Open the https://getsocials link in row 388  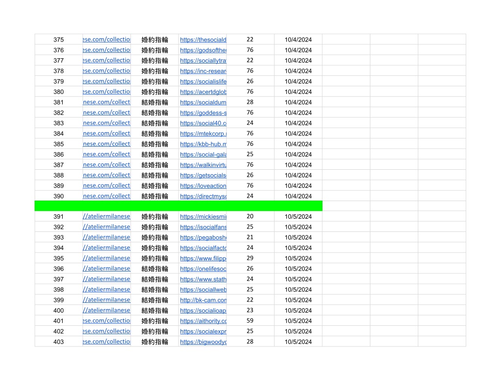(203, 175)
